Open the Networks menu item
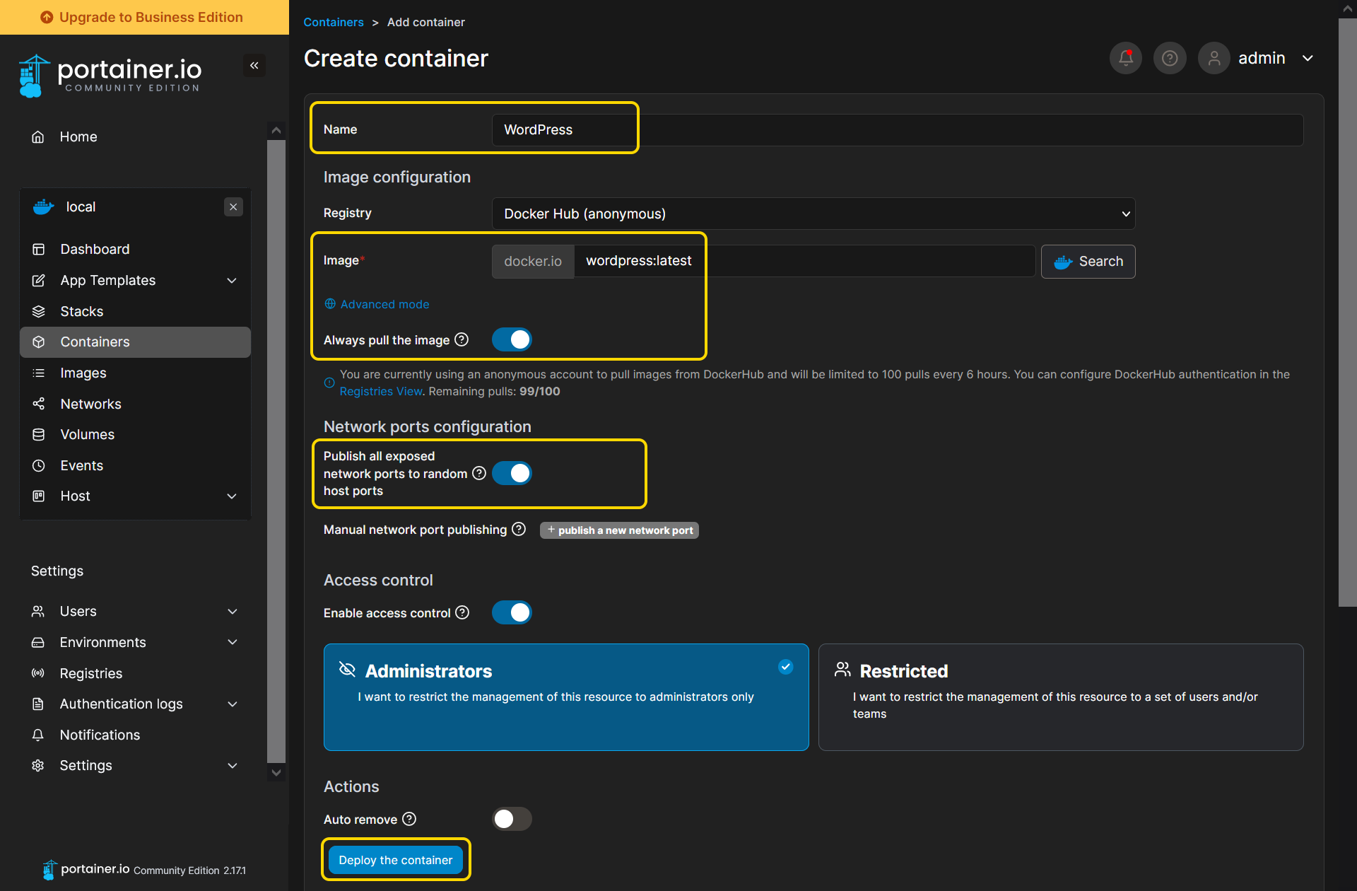The image size is (1357, 891). pos(136,404)
